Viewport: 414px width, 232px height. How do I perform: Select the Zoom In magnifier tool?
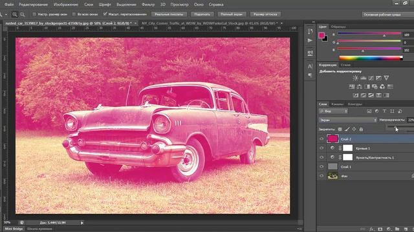click(x=15, y=14)
